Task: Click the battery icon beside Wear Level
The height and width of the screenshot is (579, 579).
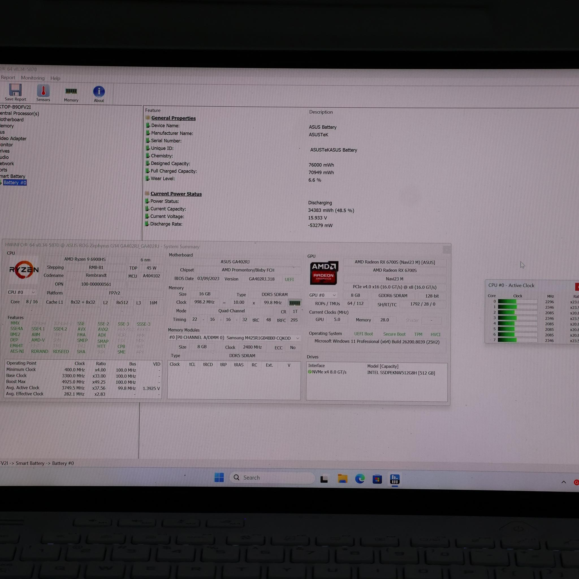Action: click(148, 178)
